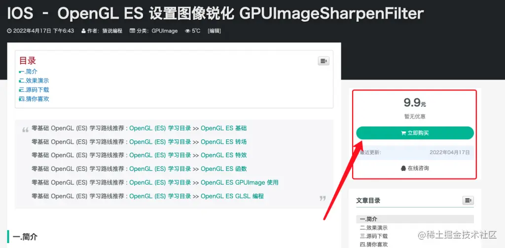Select 三.源码下载 in sidebar 文章目录

tap(374, 236)
